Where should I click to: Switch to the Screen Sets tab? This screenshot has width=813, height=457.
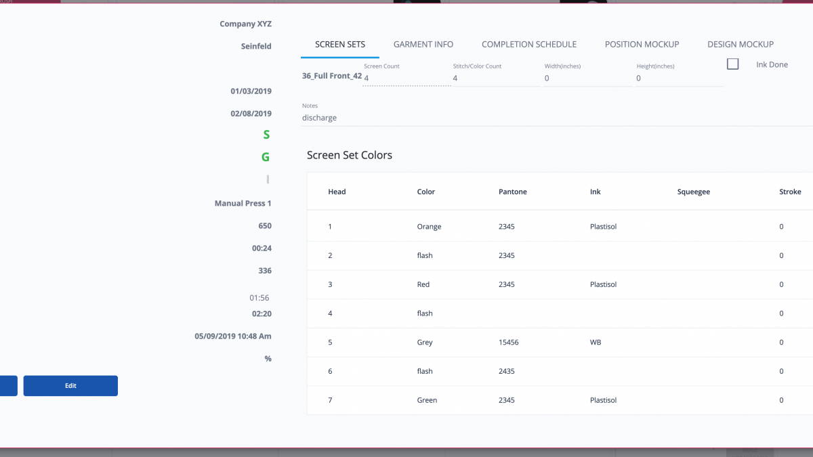pos(340,45)
